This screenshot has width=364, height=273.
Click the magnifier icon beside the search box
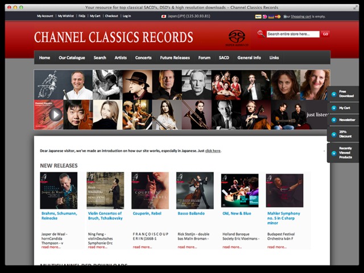click(x=261, y=34)
